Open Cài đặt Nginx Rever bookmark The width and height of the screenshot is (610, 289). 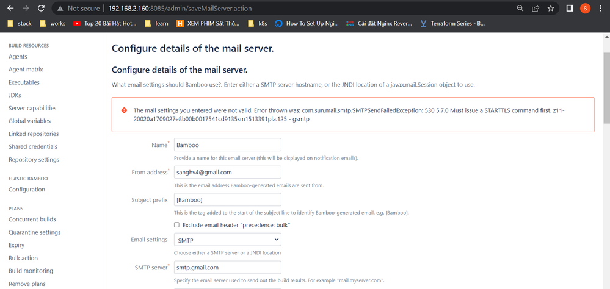point(379,23)
